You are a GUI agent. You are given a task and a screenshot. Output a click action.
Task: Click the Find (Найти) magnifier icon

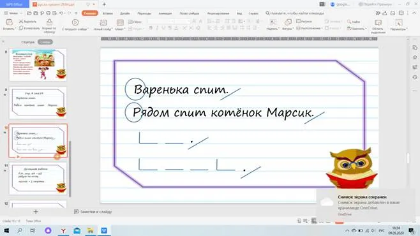point(349,22)
